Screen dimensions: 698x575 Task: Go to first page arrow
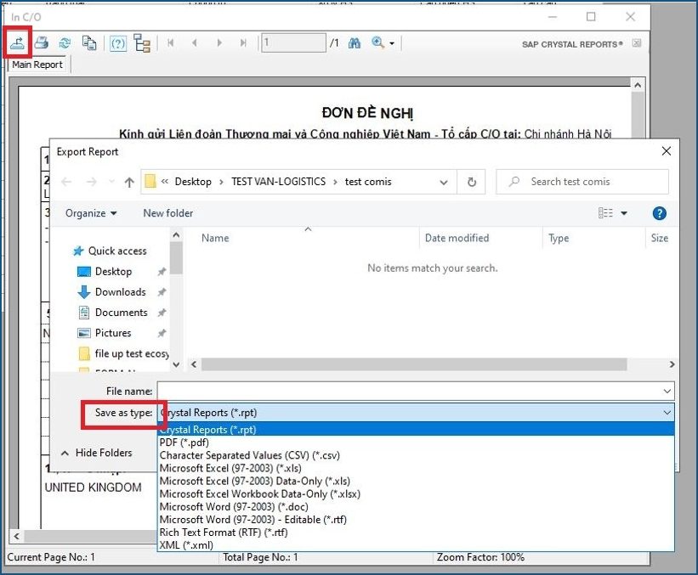click(171, 42)
